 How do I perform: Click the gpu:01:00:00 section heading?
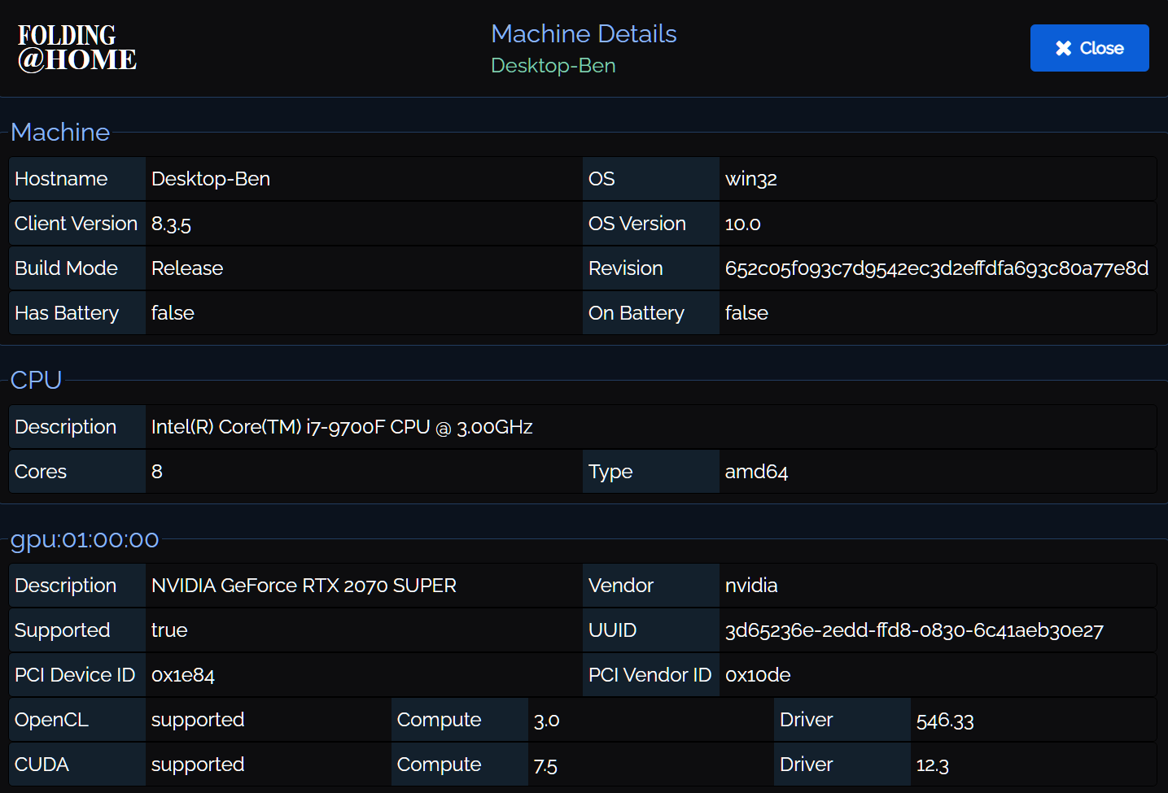[85, 539]
